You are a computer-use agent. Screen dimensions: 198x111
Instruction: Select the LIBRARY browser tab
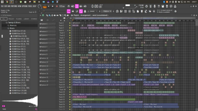26,19
